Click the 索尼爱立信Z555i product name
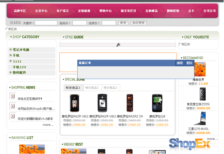Screen dimensions: 224x154 (x=198, y=104)
